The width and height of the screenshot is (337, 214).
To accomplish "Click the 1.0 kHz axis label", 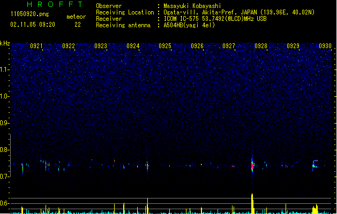I will point(5,96).
